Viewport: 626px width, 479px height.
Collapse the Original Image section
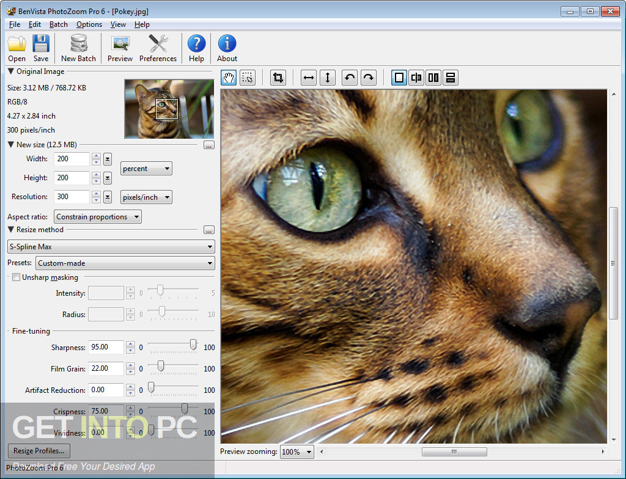[10, 70]
